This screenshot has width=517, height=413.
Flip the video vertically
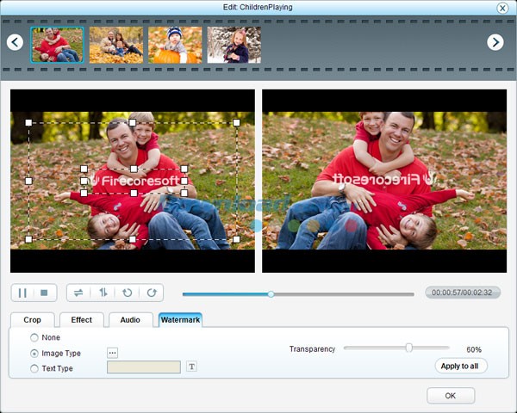pos(103,293)
